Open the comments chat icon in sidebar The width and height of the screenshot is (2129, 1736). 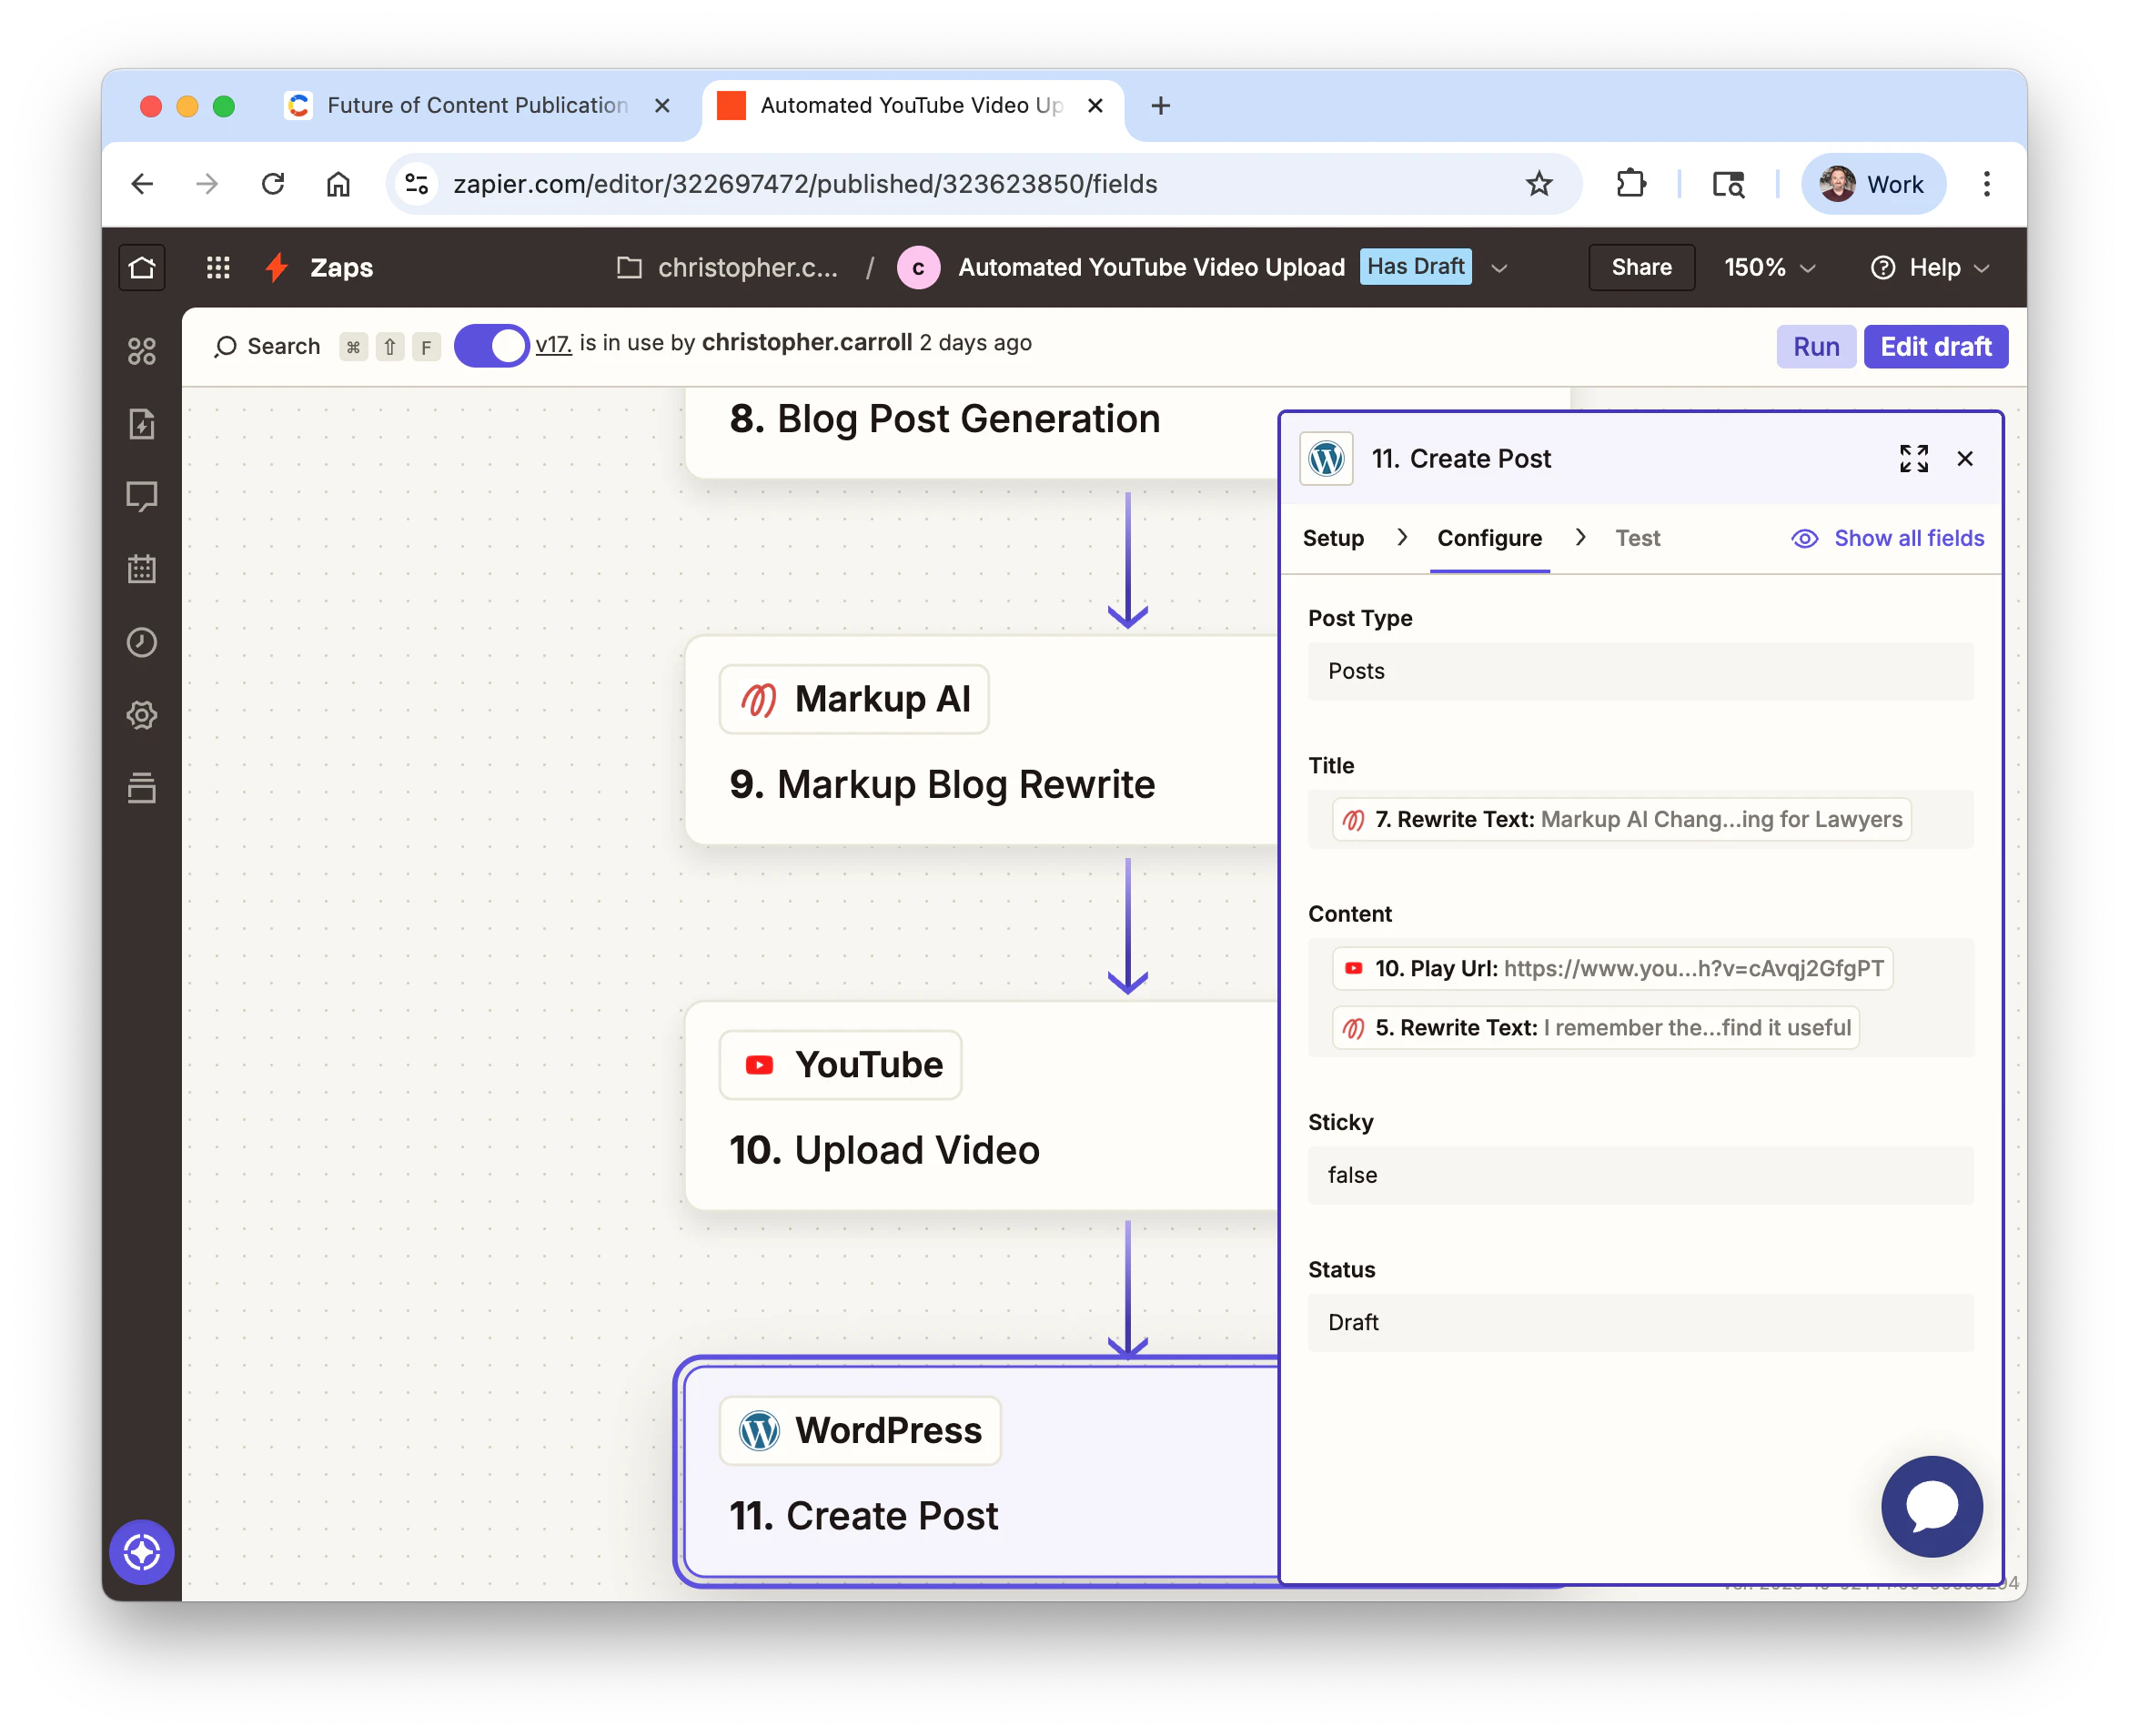click(x=141, y=496)
